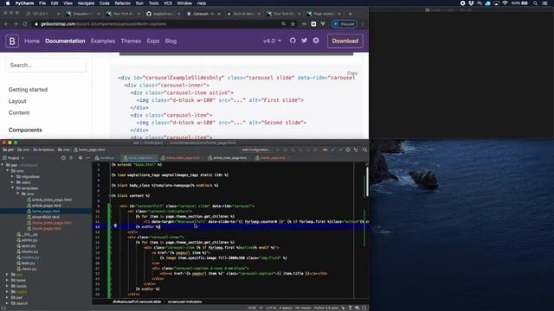Copy carousel code with Copy button
Image resolution: width=554 pixels, height=311 pixels.
click(x=352, y=73)
